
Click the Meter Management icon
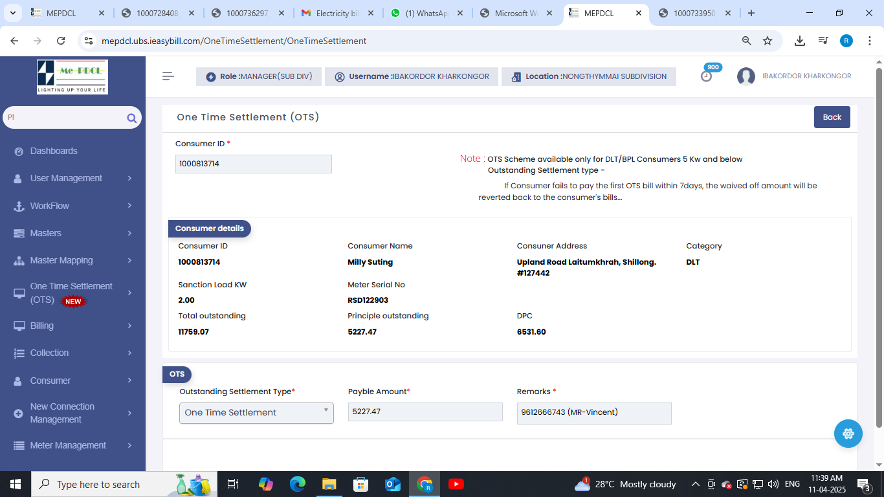coord(19,445)
